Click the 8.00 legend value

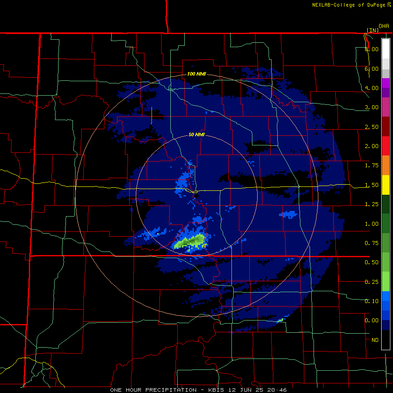(x=372, y=49)
